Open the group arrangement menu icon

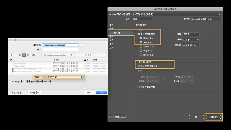coord(34,55)
